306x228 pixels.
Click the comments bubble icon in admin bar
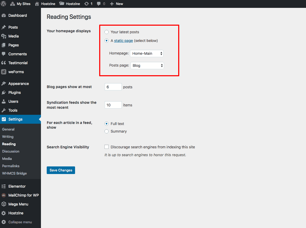tap(99, 4)
